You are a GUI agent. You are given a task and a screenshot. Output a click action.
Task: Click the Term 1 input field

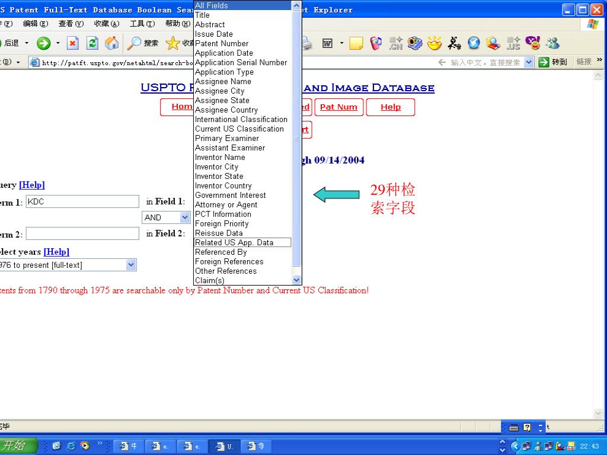click(82, 201)
